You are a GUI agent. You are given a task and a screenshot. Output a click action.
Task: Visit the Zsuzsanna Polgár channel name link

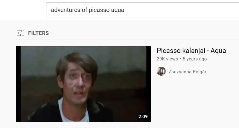coord(187,71)
